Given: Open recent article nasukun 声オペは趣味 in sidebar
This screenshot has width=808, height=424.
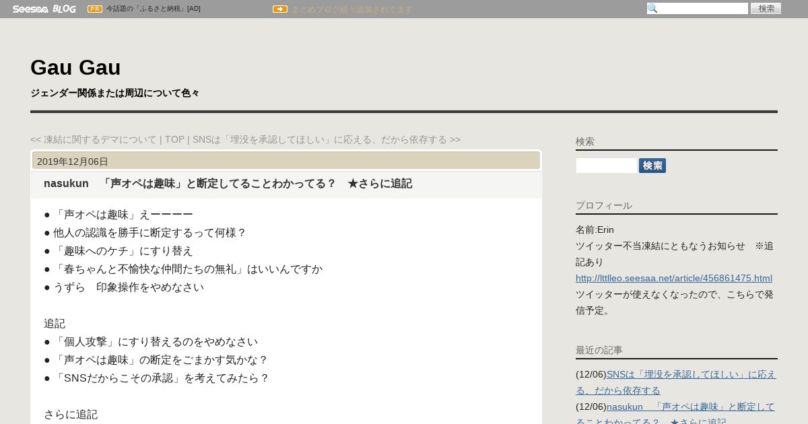Looking at the screenshot, I should [x=675, y=415].
